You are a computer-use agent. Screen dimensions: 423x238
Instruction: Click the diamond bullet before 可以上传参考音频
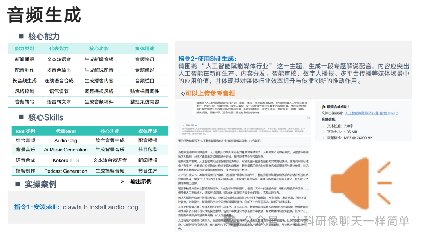point(183,94)
